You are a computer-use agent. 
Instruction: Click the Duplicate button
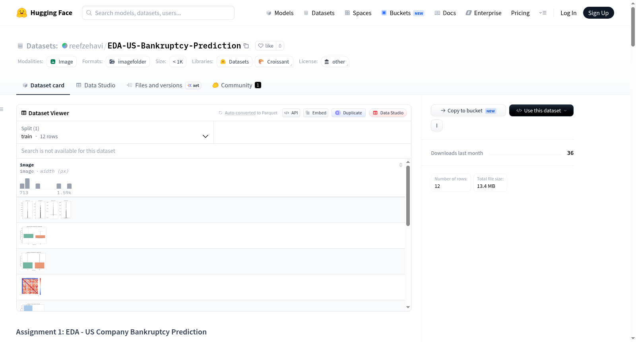point(348,113)
